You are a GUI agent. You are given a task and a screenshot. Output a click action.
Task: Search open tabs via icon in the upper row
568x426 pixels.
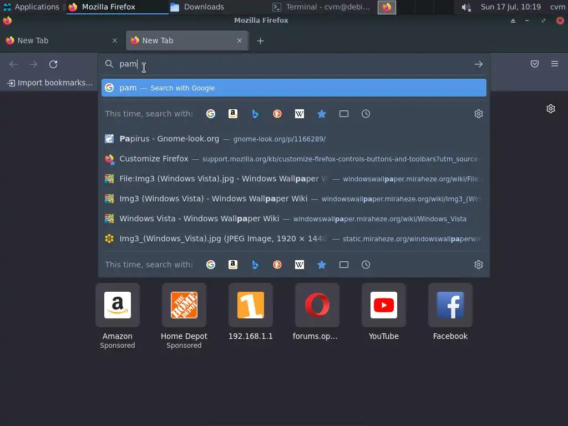tap(344, 114)
